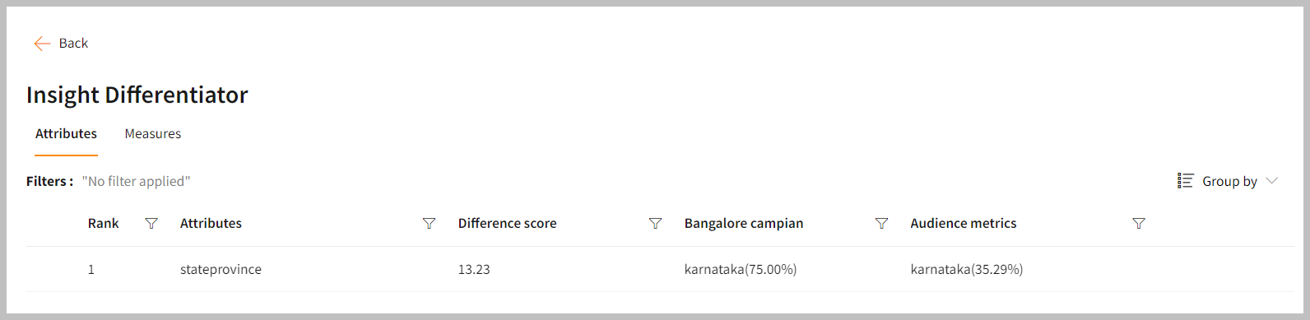Click the karnataka(75.00%) cell

[741, 270]
